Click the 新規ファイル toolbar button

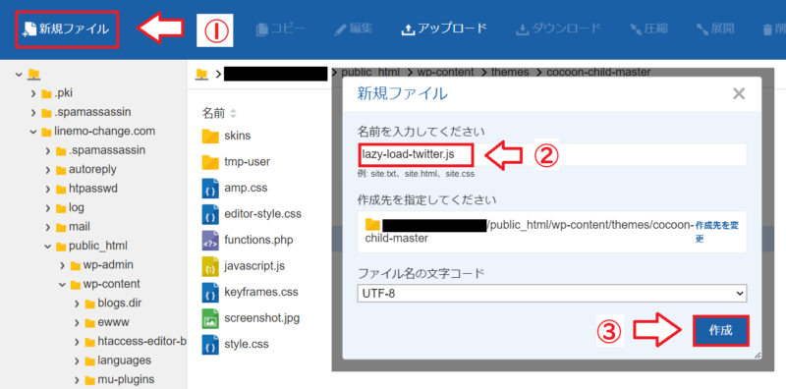pos(66,29)
